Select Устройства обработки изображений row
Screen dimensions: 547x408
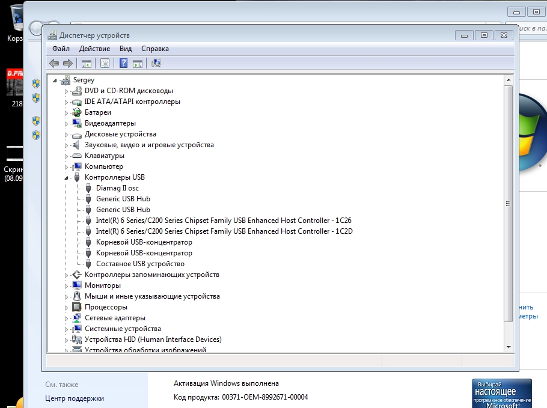145,350
